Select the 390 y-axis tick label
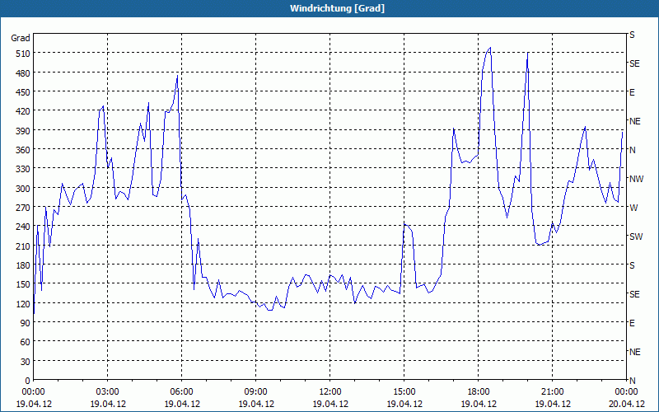 click(x=23, y=130)
